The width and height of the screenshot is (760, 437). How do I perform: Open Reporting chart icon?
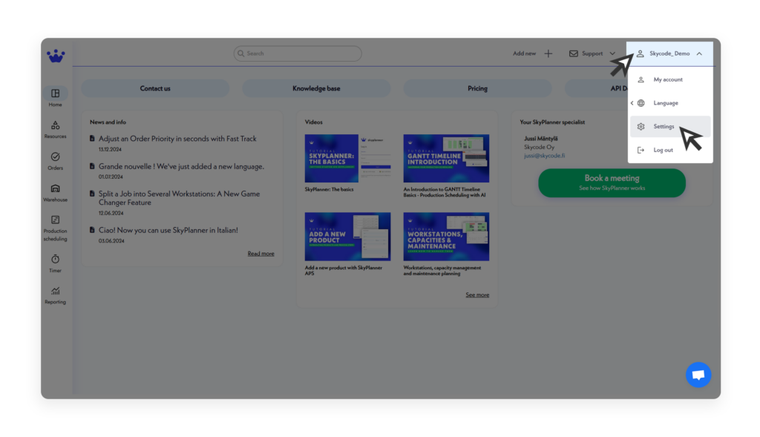56,291
